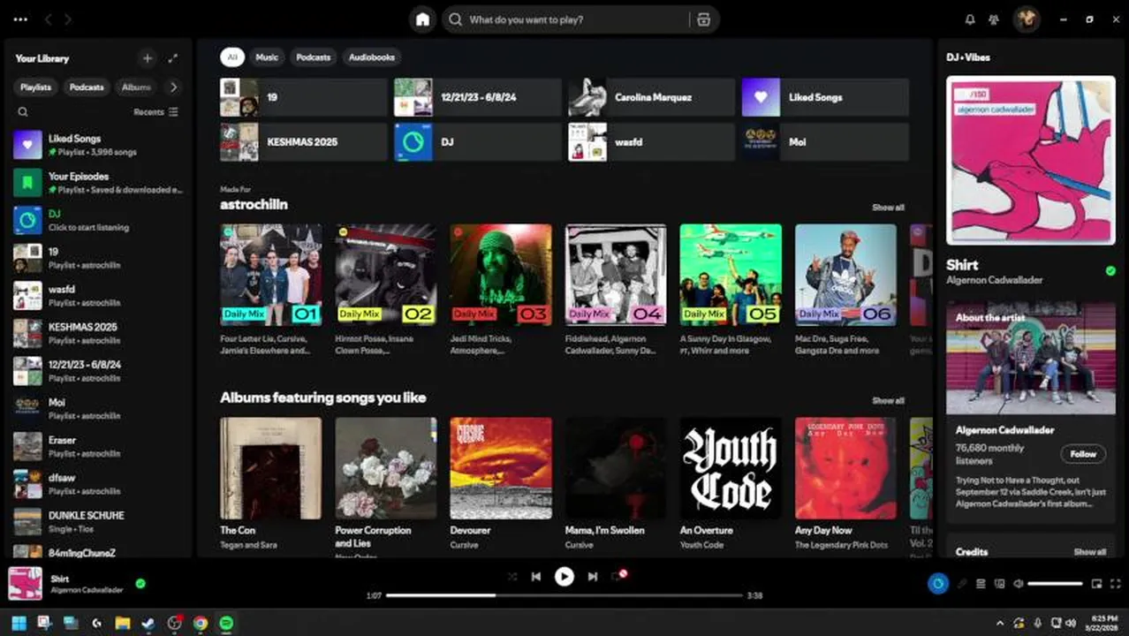The height and width of the screenshot is (636, 1129).
Task: Open the Devourer album by Cursive
Action: click(x=501, y=468)
